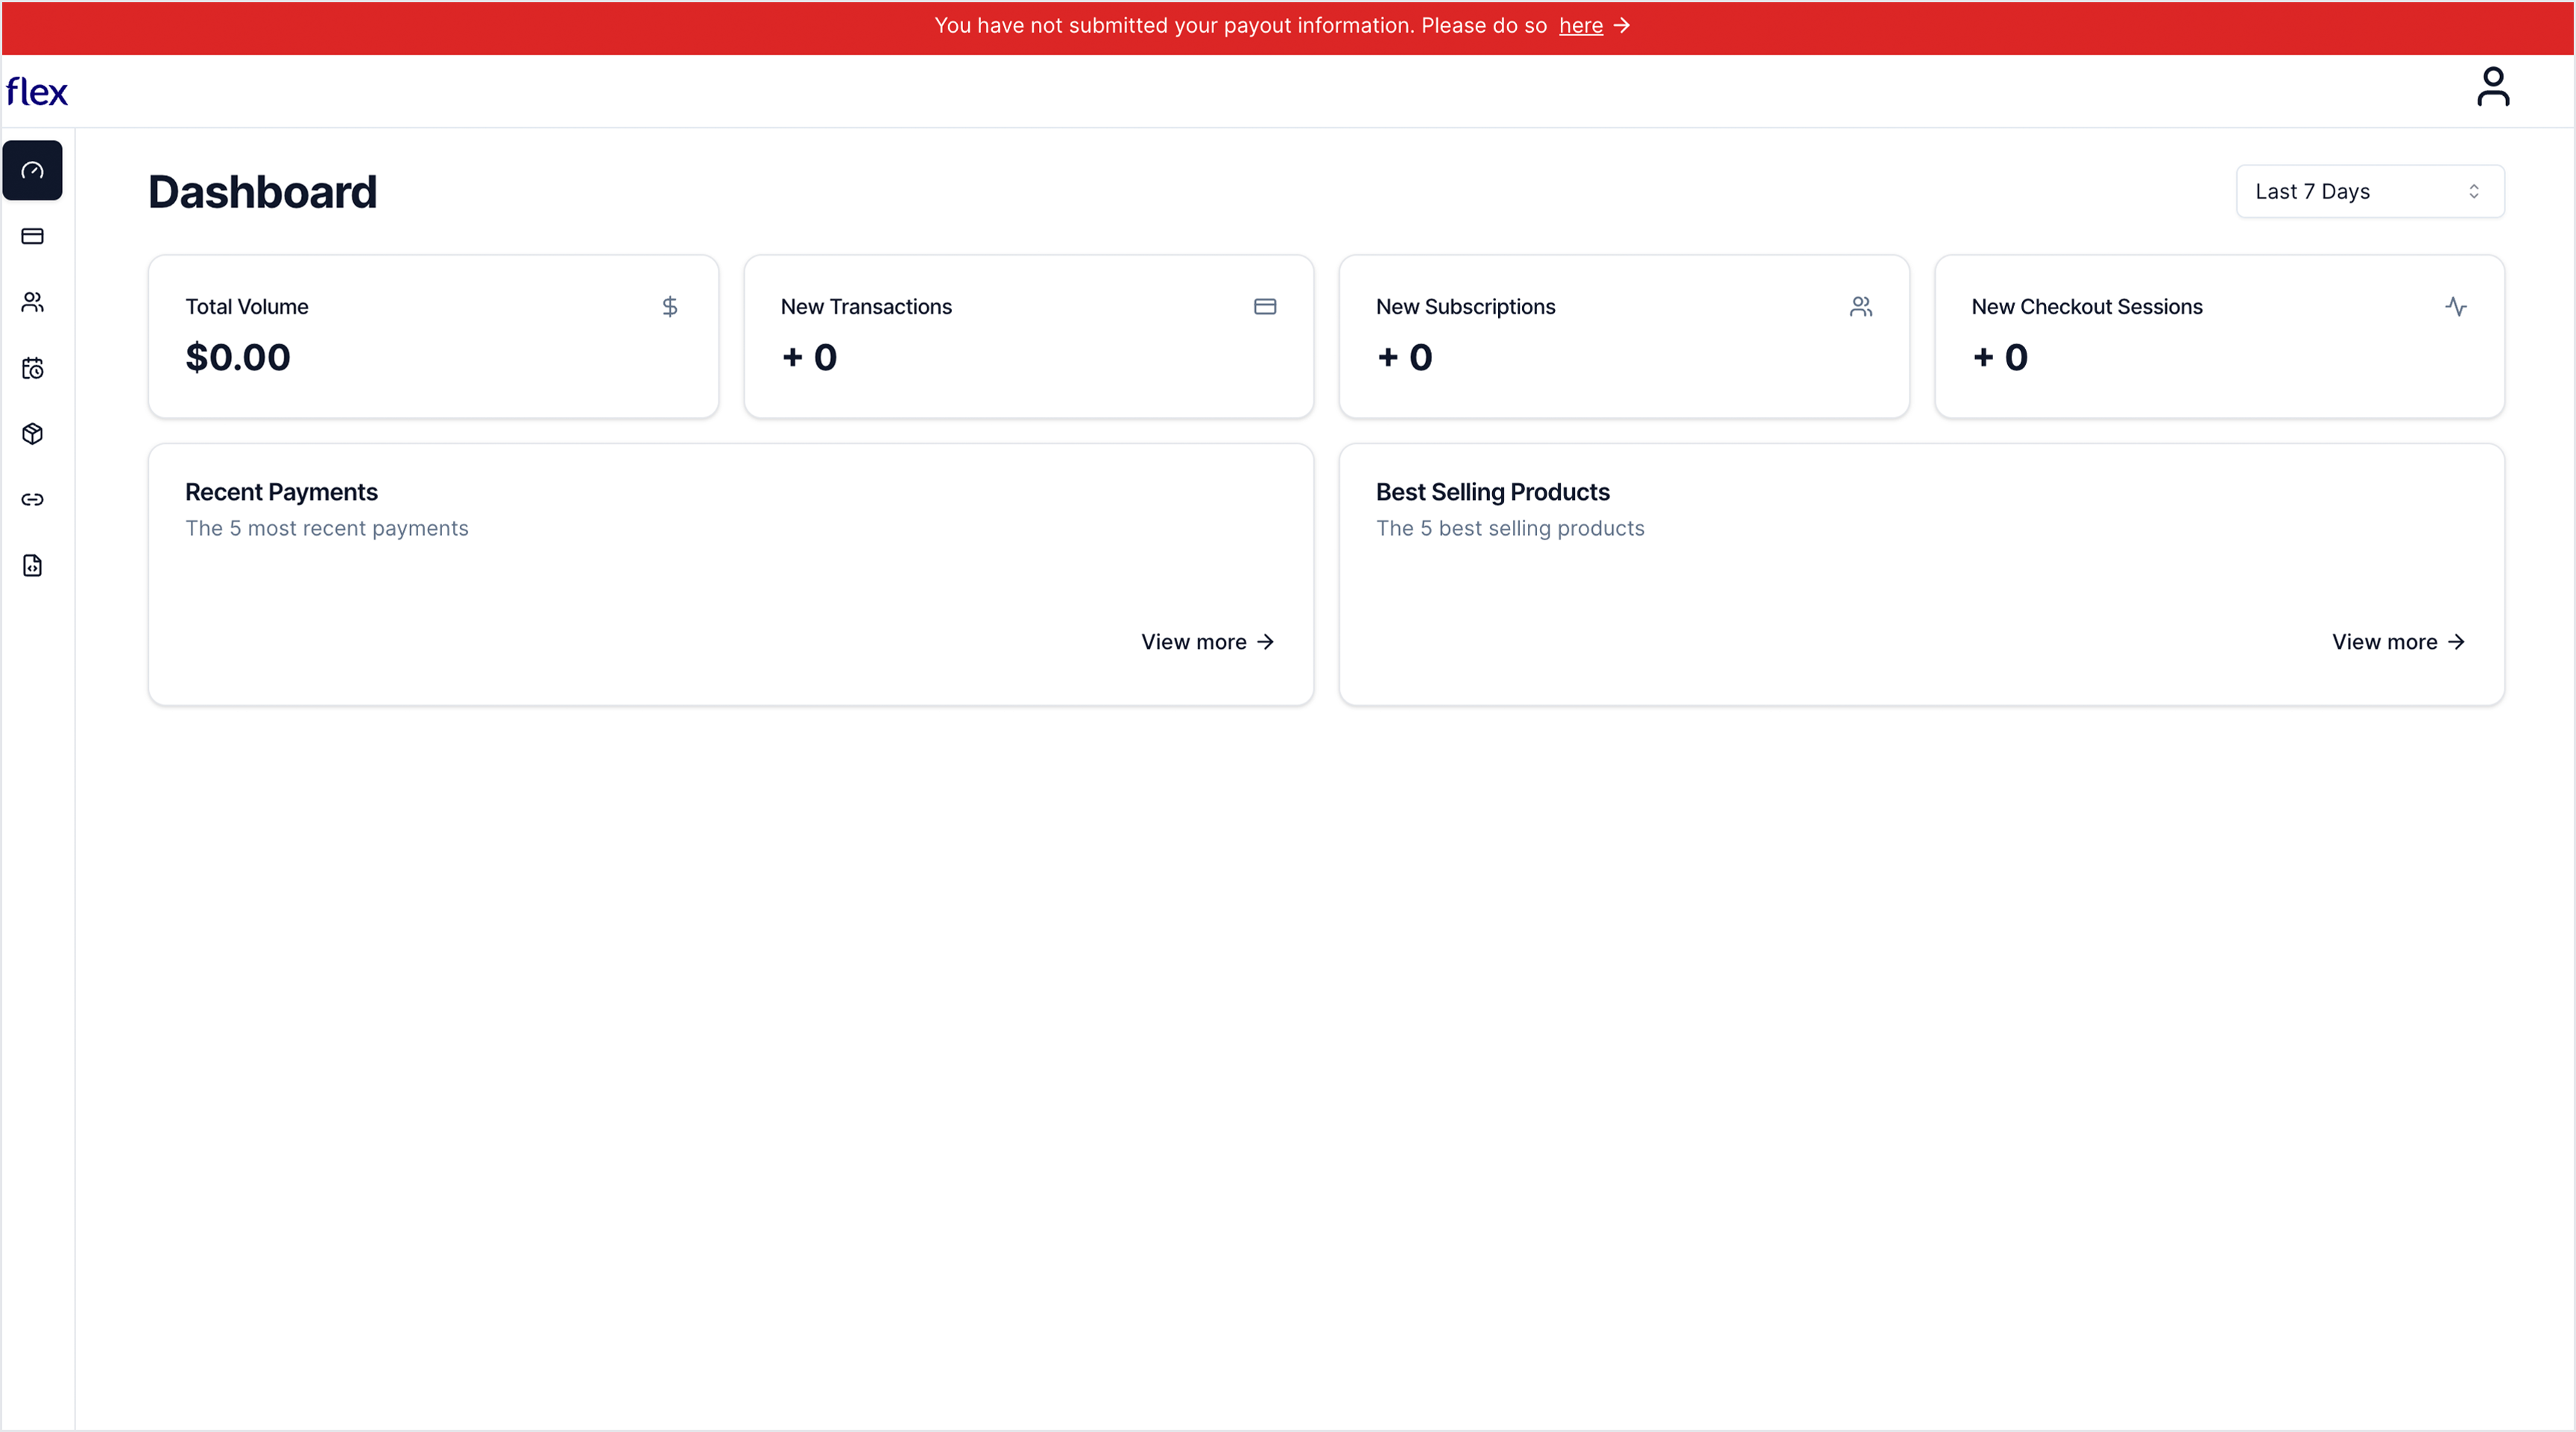Open the subscriptions calendar-clock sidebar icon
This screenshot has width=2576, height=1432.
(x=32, y=369)
